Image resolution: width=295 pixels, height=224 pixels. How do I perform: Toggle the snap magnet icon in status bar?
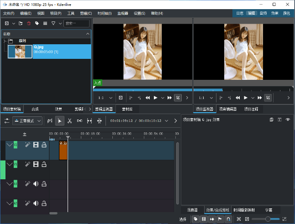[x=228, y=219]
